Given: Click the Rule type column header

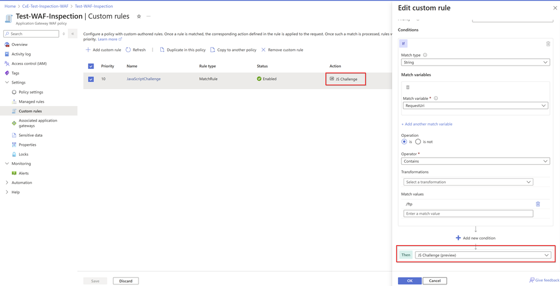Looking at the screenshot, I should 207,66.
